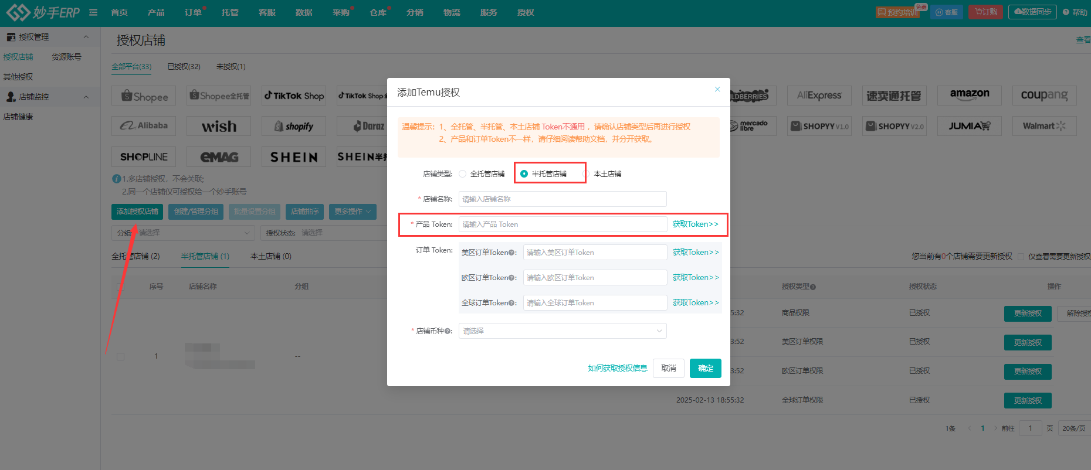Pick the JUMIA platform logo

970,126
